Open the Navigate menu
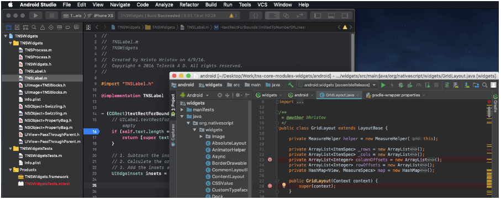 120,5
